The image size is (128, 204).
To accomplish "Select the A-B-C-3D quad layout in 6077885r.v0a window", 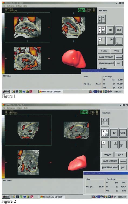I will [105, 133].
